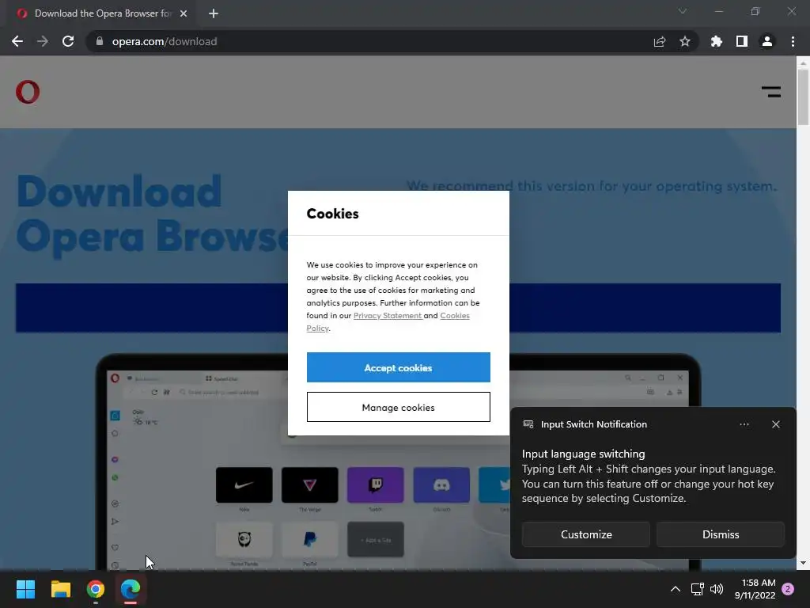Launch File Explorer from the taskbar
This screenshot has width=810, height=608.
pos(60,589)
